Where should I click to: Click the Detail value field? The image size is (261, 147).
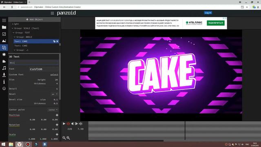(57, 89)
